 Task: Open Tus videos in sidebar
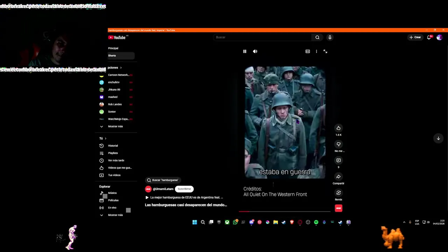coord(114,175)
